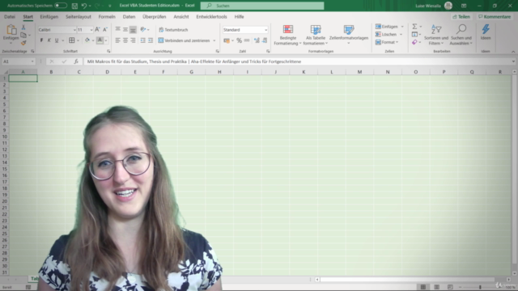Open Als Tabelle formatieren menu

click(x=316, y=35)
